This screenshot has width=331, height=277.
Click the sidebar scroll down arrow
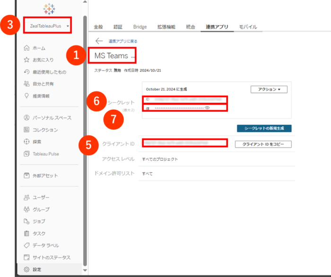coord(85,270)
